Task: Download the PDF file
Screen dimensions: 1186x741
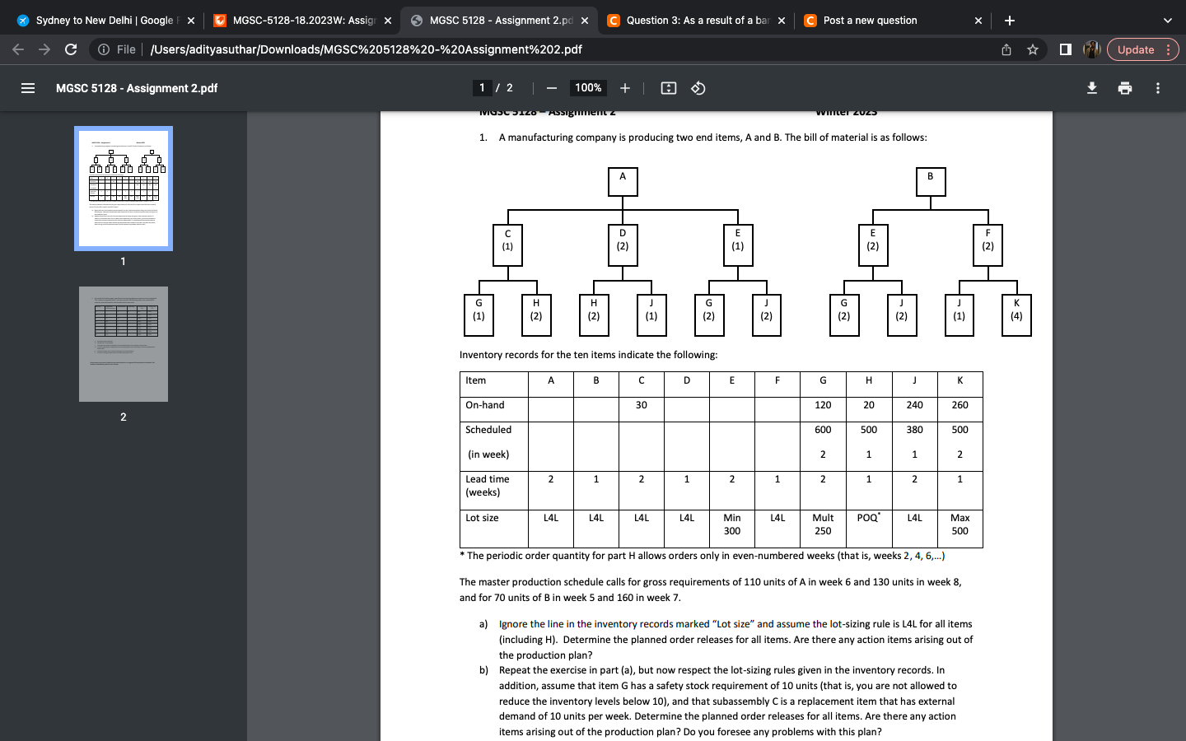Action: (1091, 88)
